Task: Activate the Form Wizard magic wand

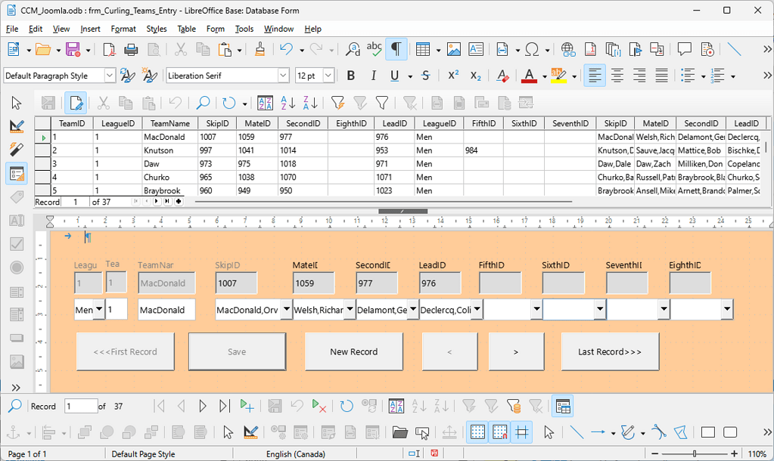Action: coord(17,149)
